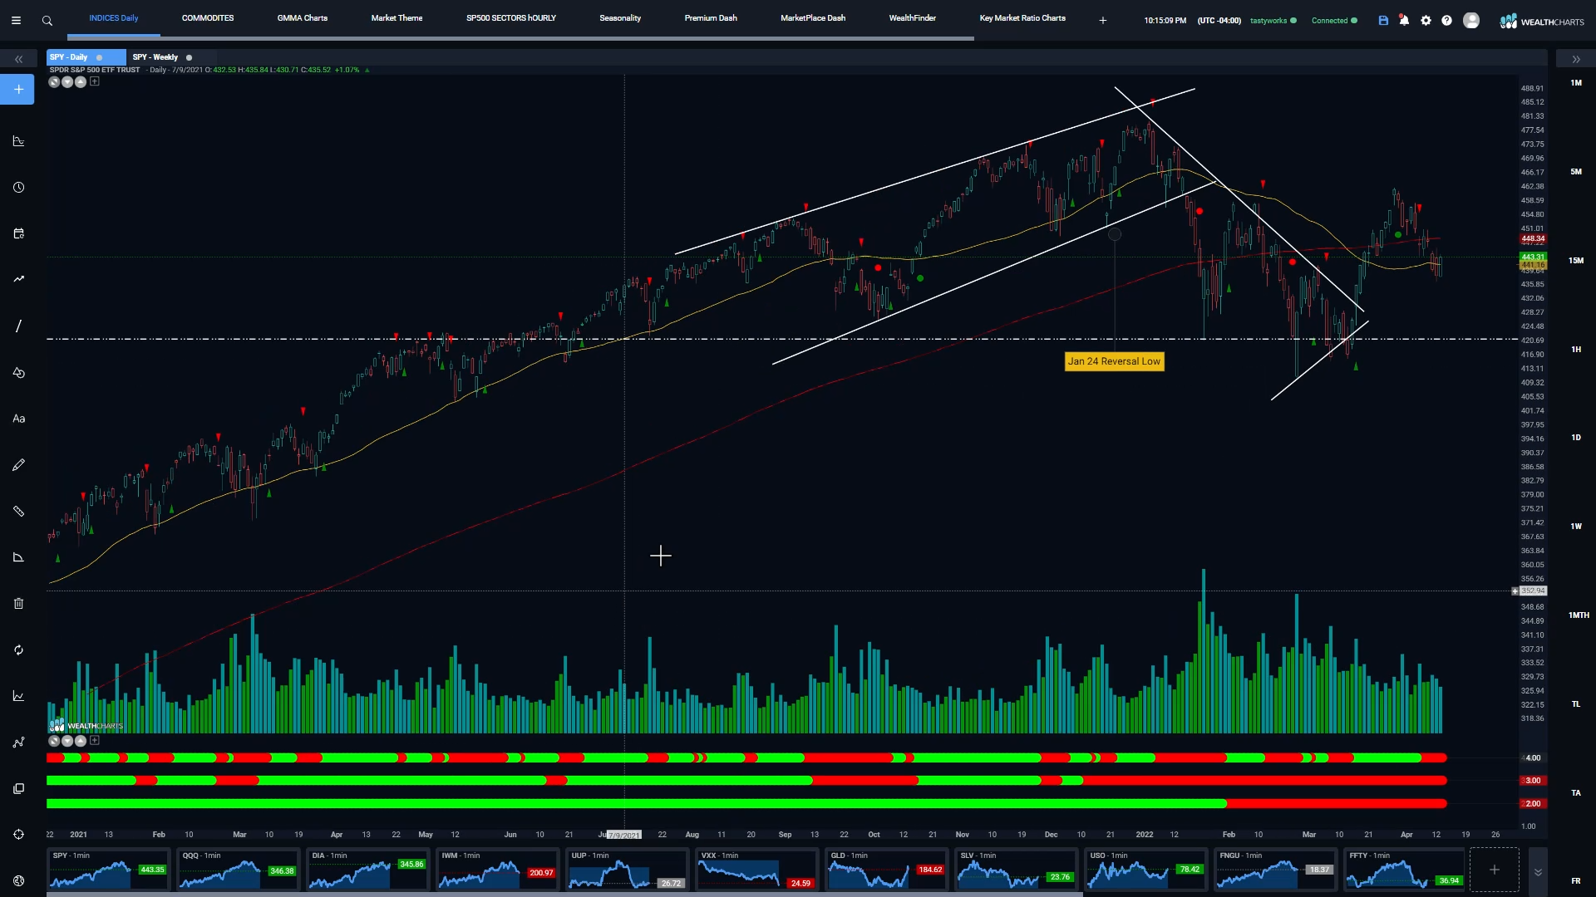This screenshot has height=897, width=1596.
Task: Open the WealthFinder tab
Action: 913,18
